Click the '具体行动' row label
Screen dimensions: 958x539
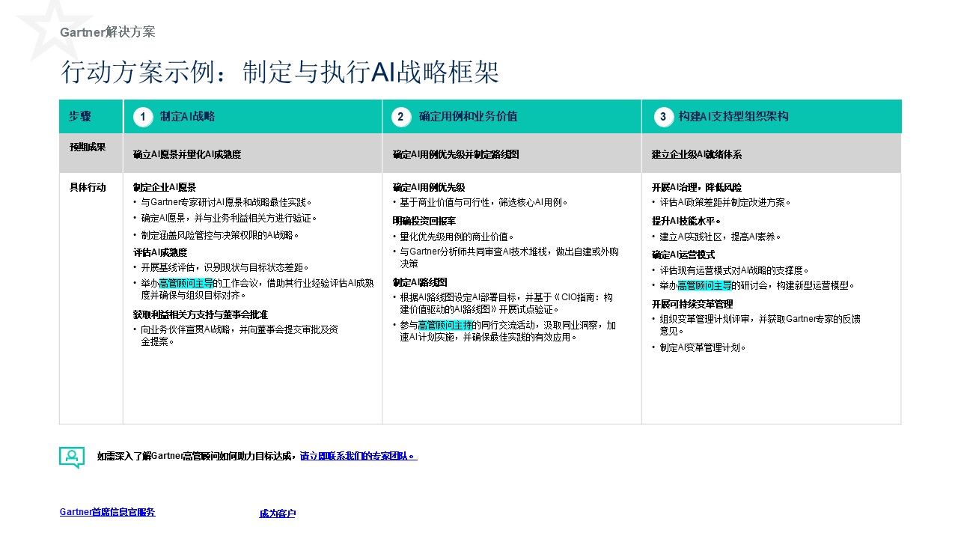click(88, 187)
